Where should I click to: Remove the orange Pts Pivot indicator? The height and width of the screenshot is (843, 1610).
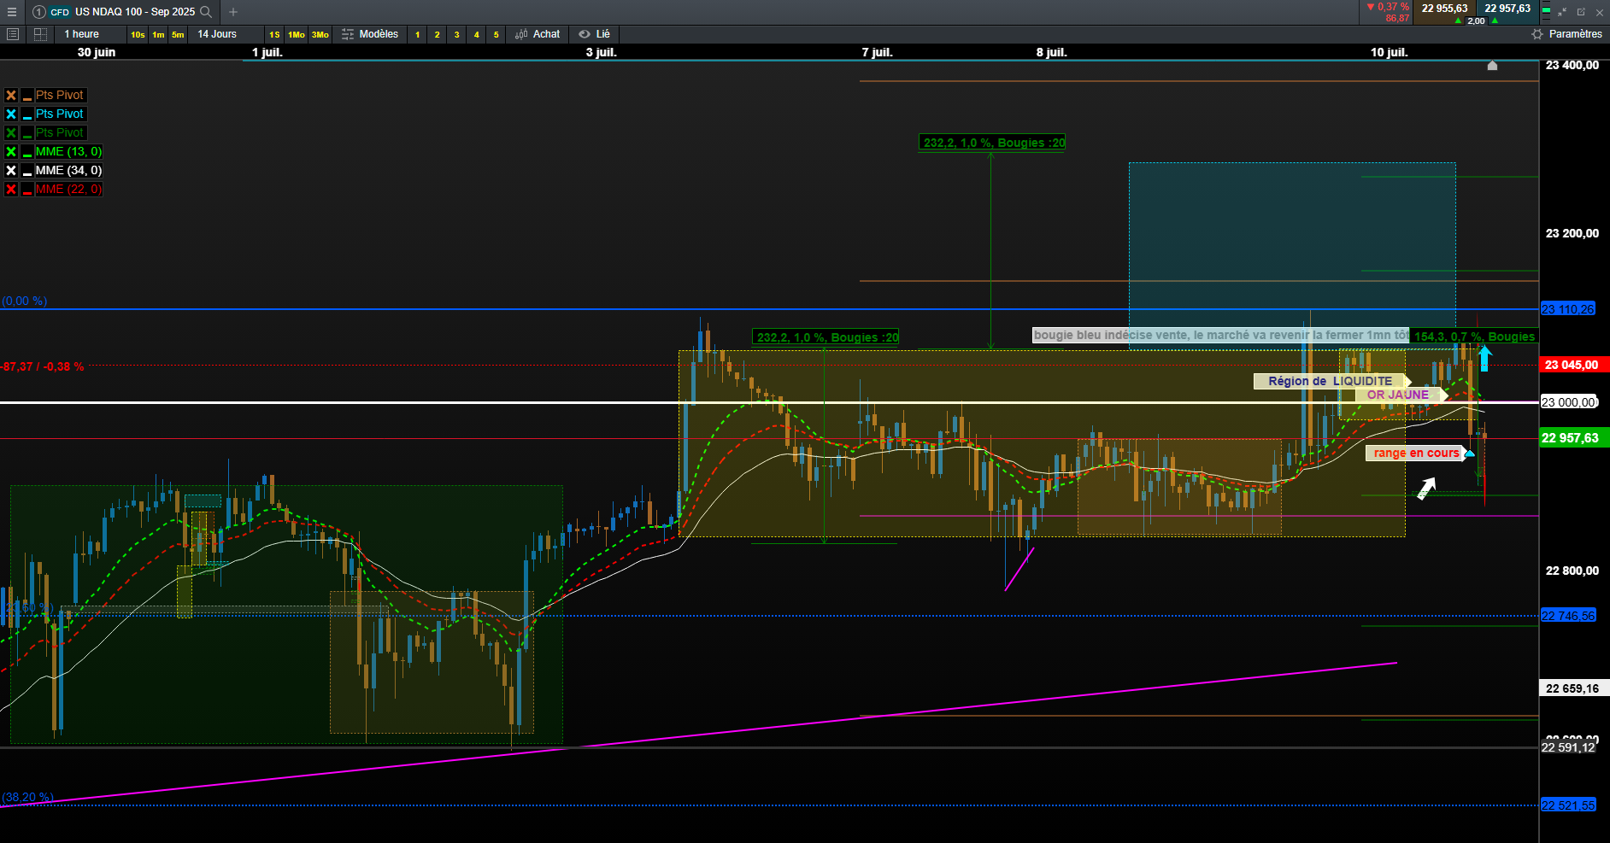[x=11, y=96]
